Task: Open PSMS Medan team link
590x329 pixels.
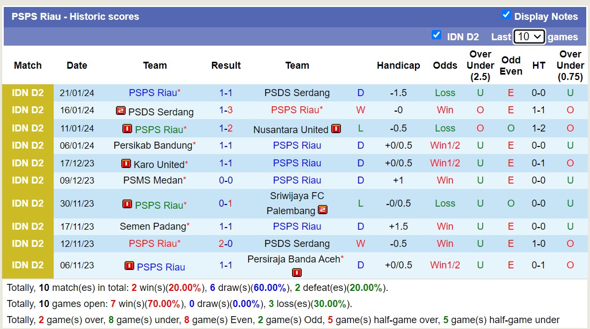Action: [x=153, y=180]
